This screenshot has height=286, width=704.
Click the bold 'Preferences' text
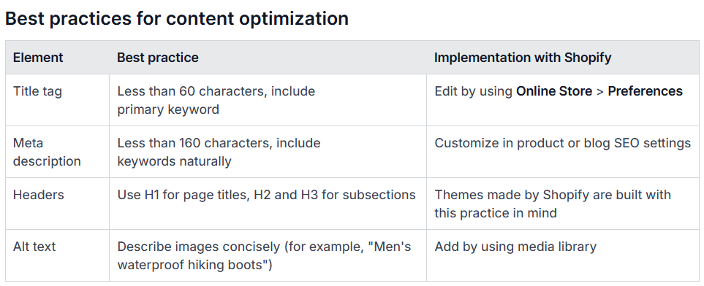click(646, 91)
